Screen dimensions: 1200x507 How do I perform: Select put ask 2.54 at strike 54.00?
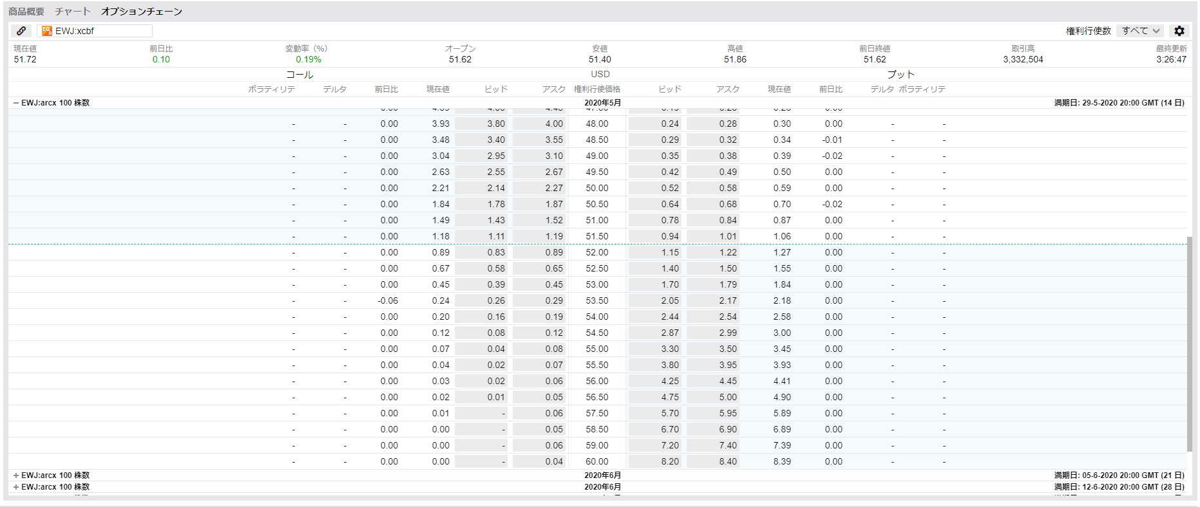[713, 317]
